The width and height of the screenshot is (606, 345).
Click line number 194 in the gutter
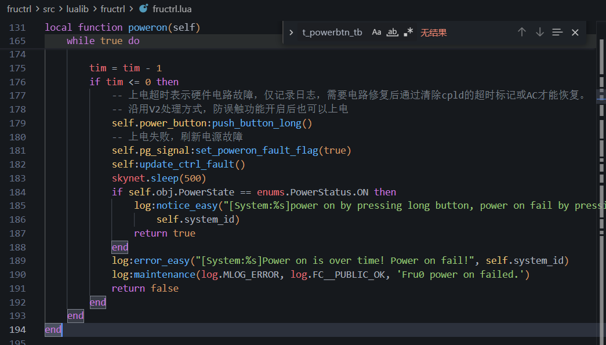[17, 330]
